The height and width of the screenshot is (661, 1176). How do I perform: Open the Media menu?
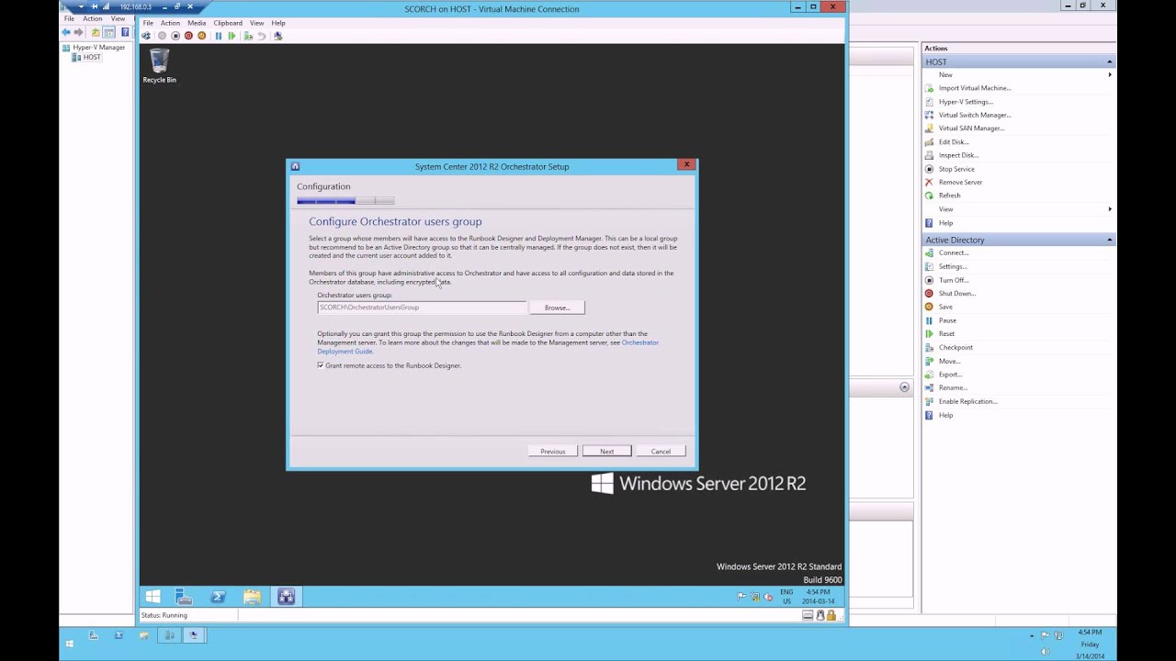pyautogui.click(x=197, y=23)
